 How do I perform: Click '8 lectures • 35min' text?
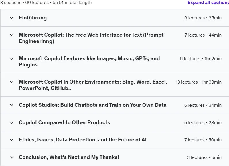[x=203, y=18]
